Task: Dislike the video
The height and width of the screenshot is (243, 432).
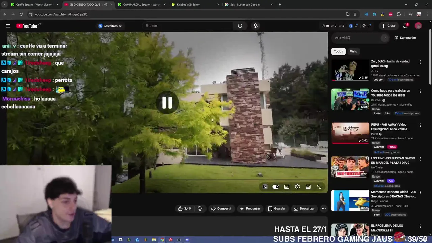Action: tap(200, 209)
